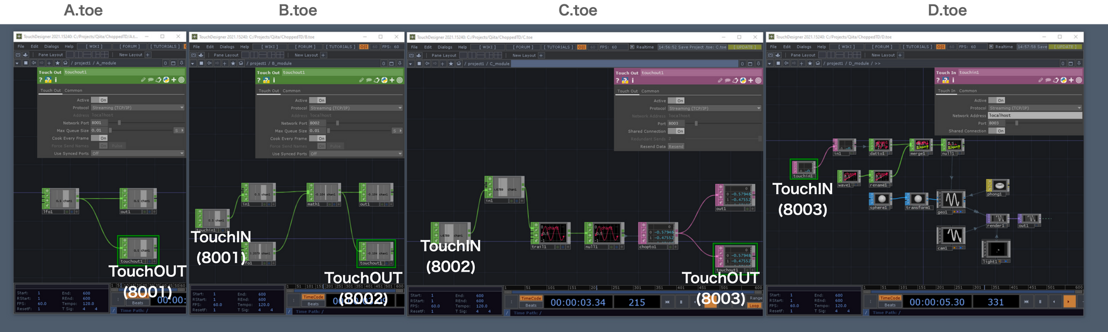Open Help menu in D.toe window
This screenshot has width=1108, height=332.
click(x=822, y=47)
